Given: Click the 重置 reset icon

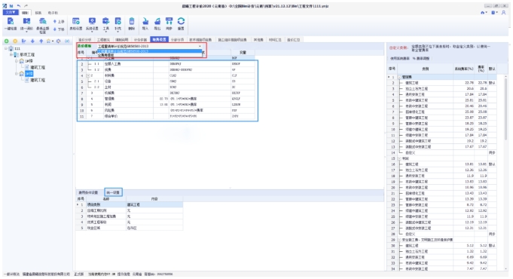Looking at the screenshot, I should point(181,22).
